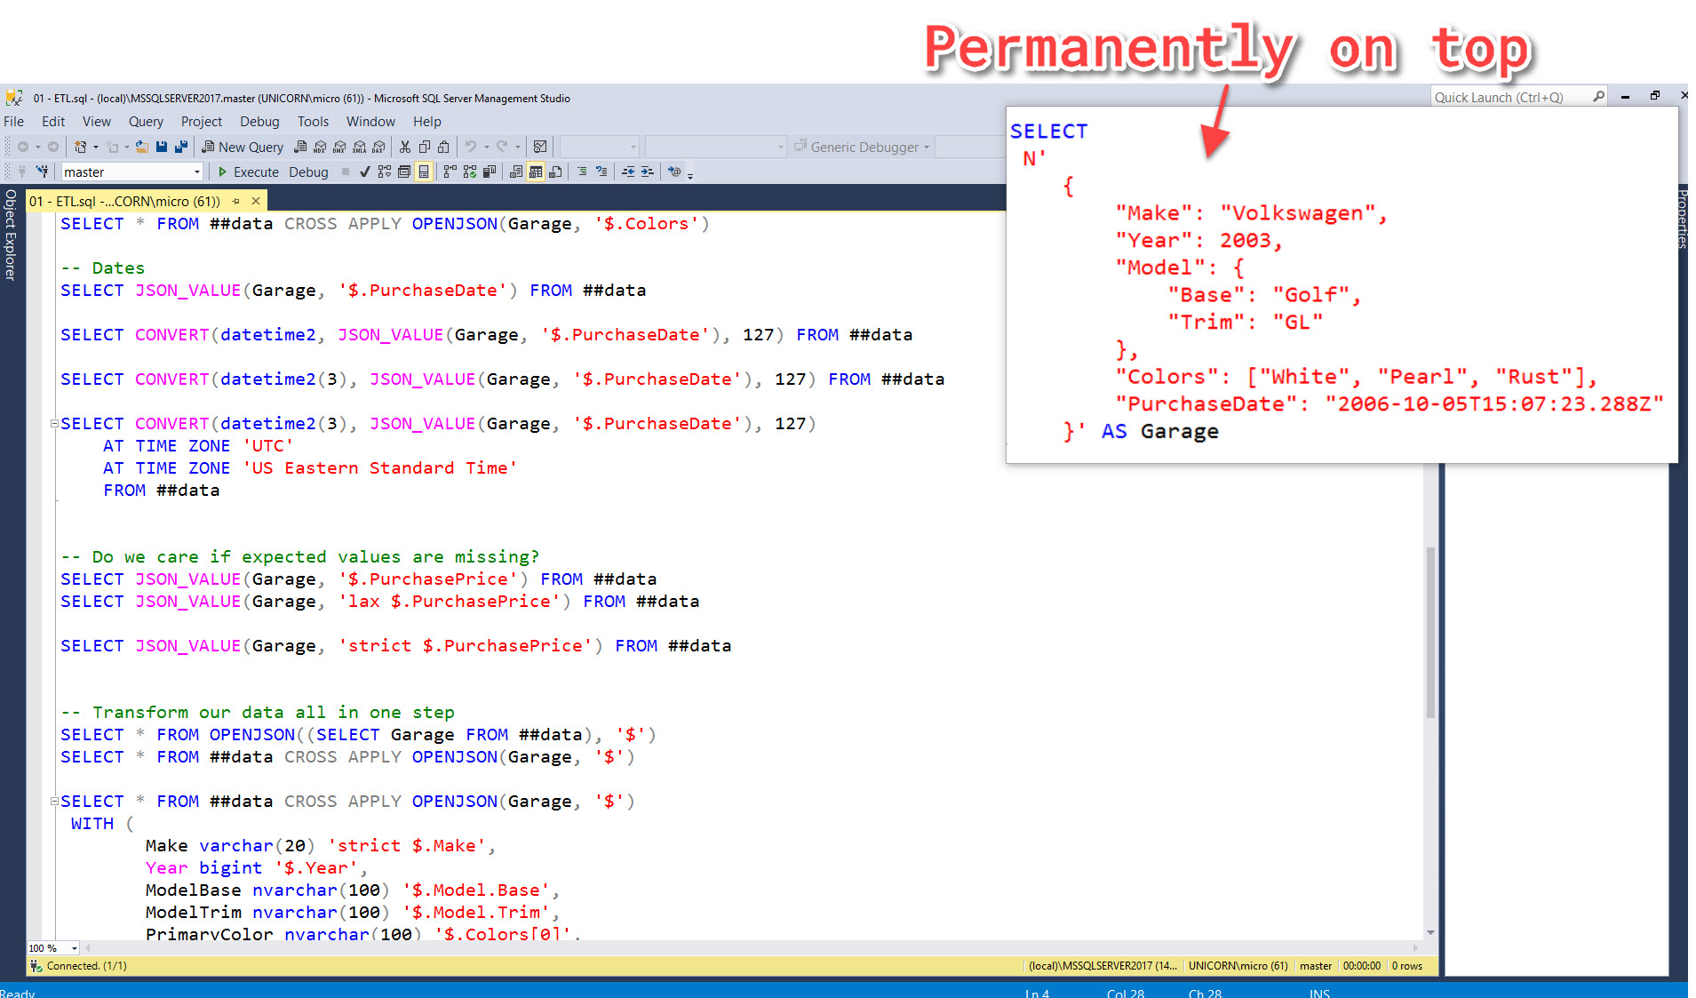Click the editor horizontal scrollbar
Screen dimensions: 1696x998
[x=751, y=948]
